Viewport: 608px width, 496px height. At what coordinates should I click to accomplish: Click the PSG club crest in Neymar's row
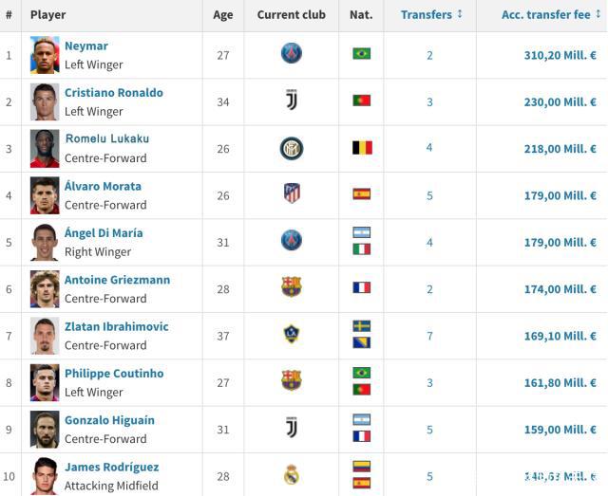tap(292, 53)
